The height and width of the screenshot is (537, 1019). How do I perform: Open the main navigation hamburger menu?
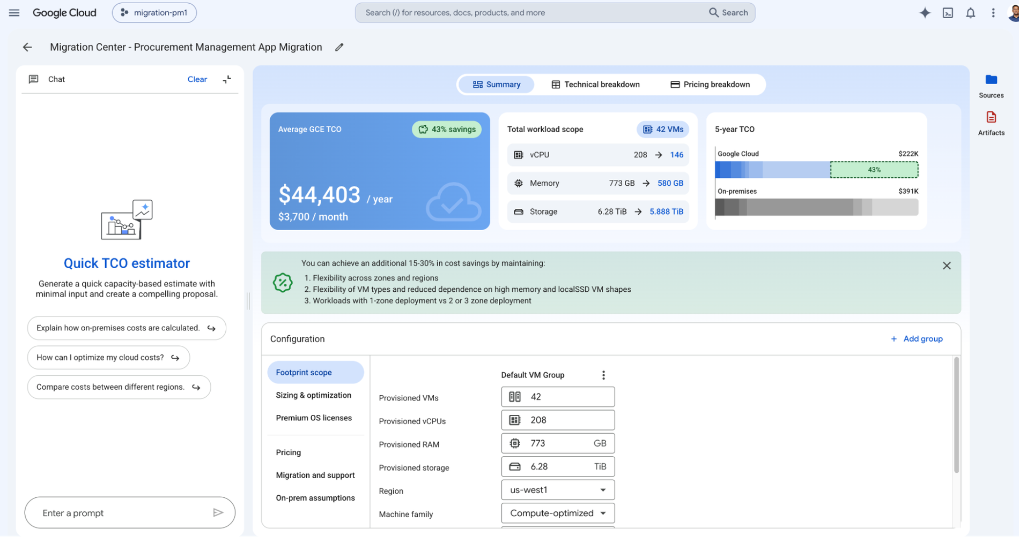pos(14,13)
